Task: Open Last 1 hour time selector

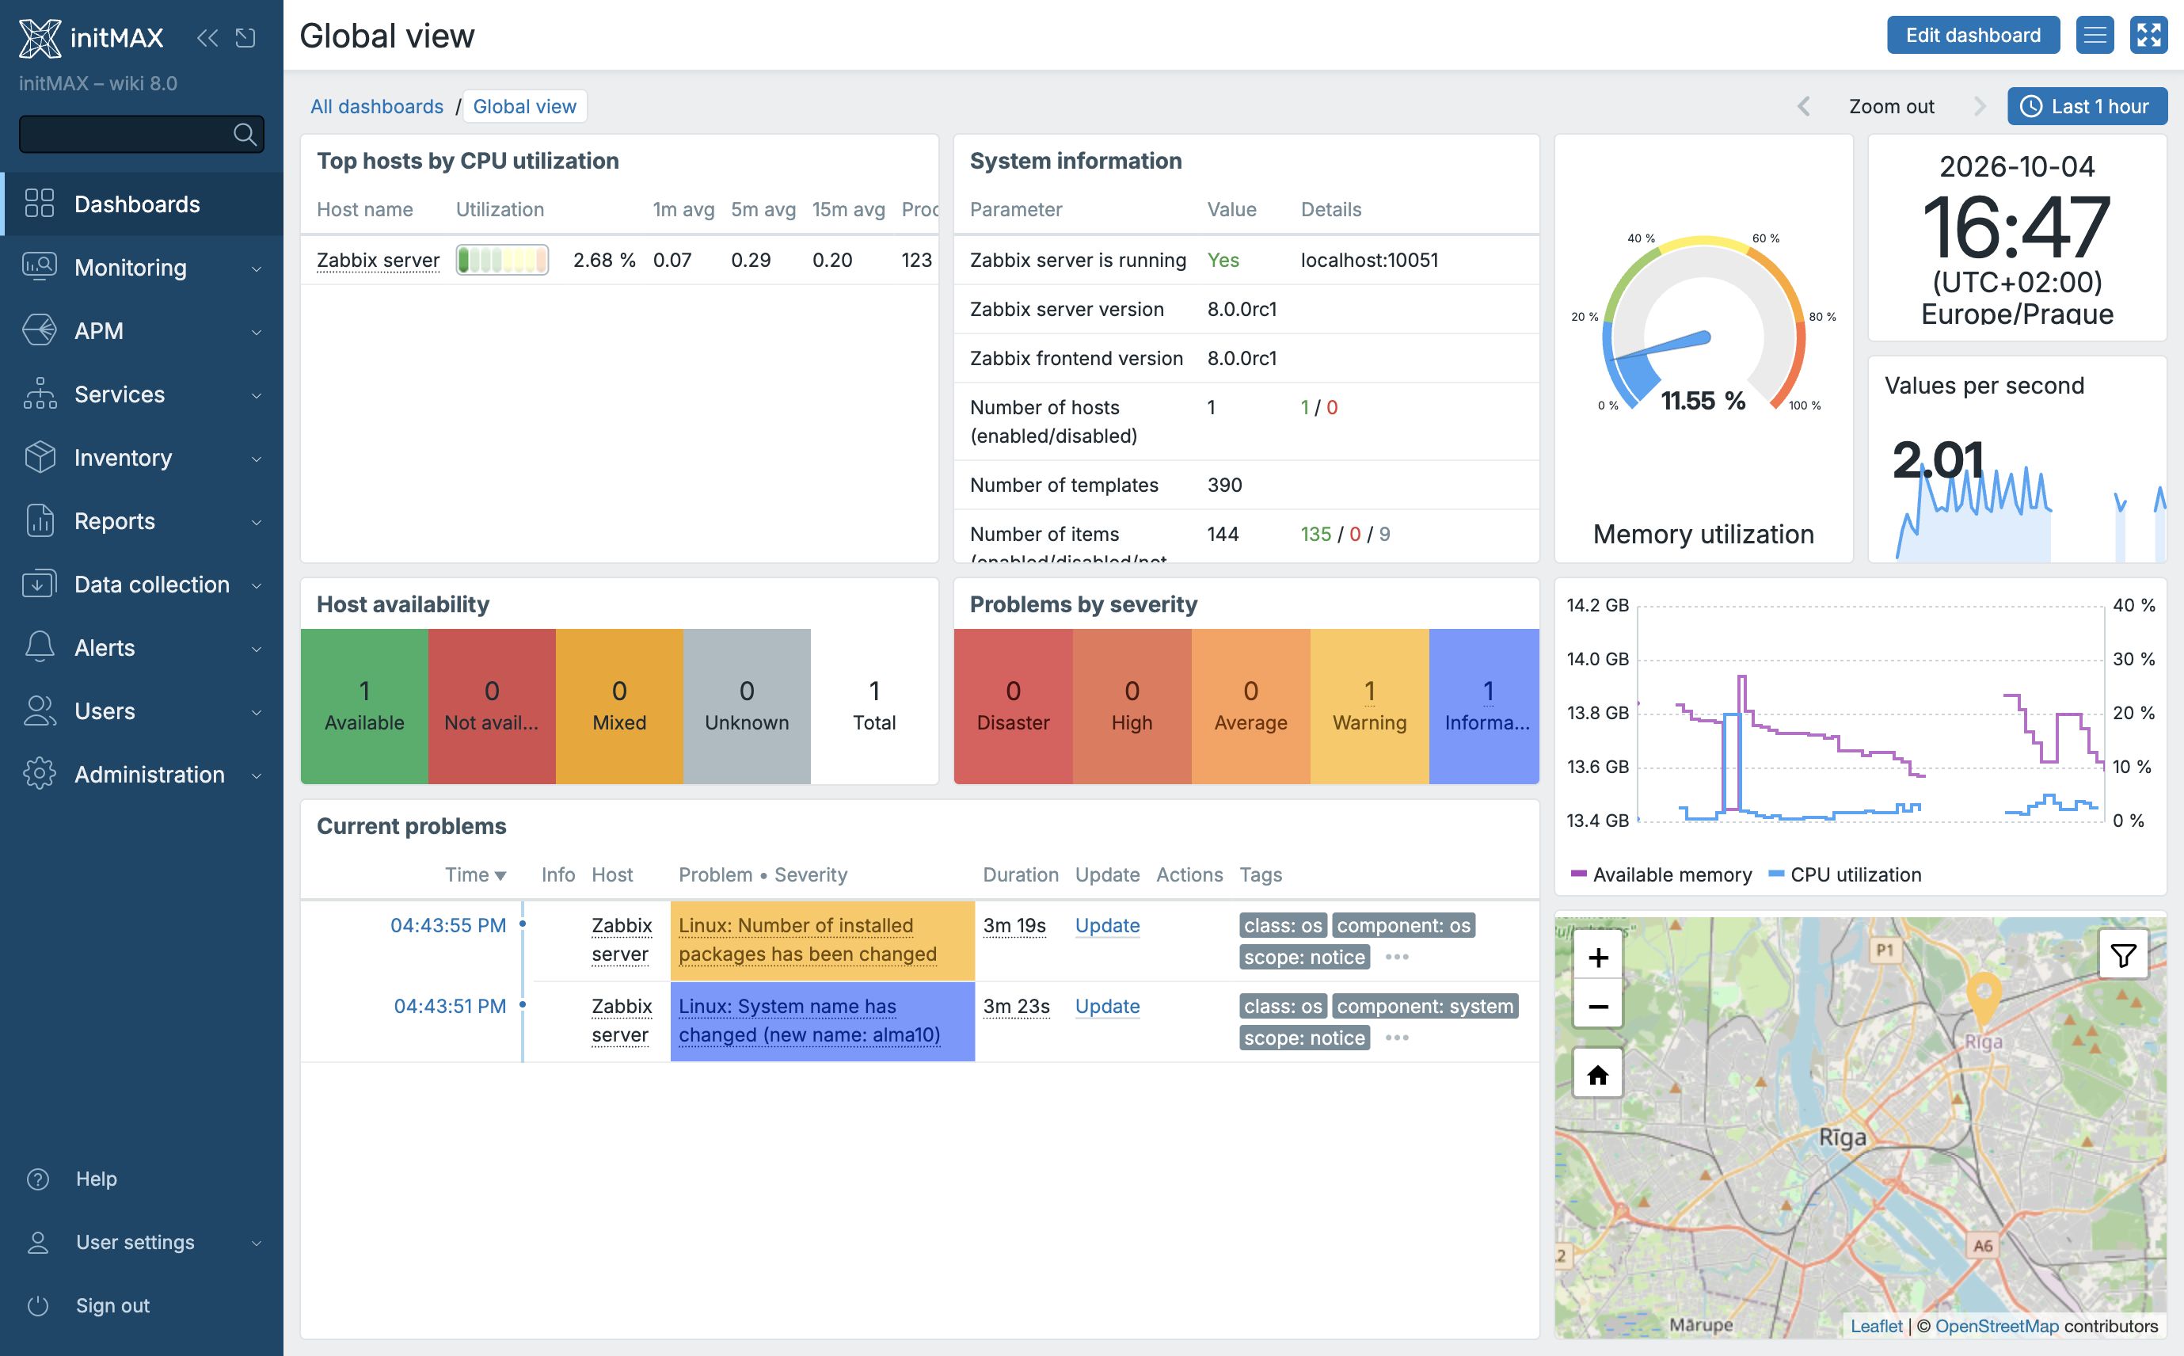Action: click(x=2087, y=106)
